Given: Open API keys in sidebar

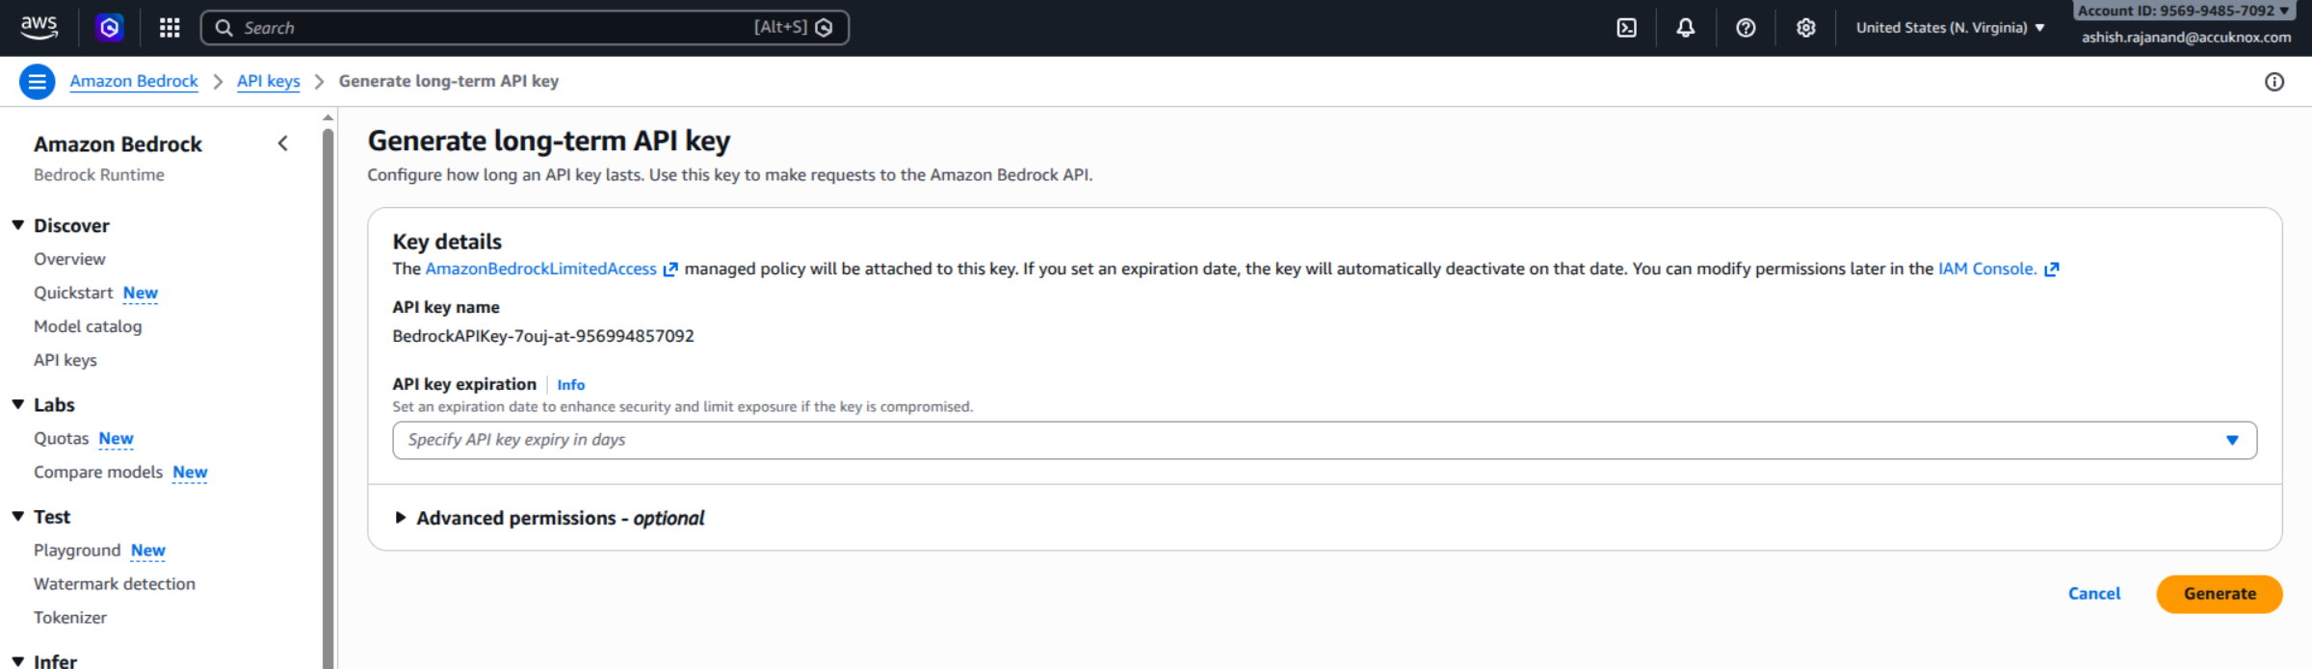Looking at the screenshot, I should (x=66, y=360).
